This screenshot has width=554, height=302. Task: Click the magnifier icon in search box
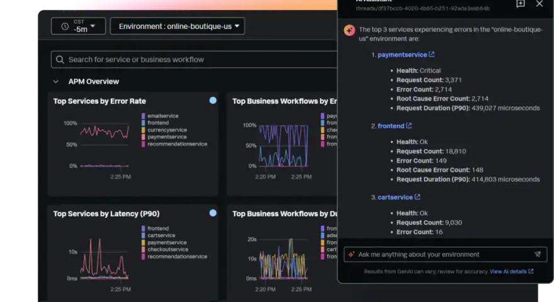[x=60, y=59]
